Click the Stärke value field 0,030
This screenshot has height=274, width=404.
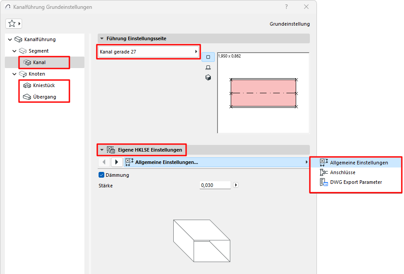pos(215,185)
